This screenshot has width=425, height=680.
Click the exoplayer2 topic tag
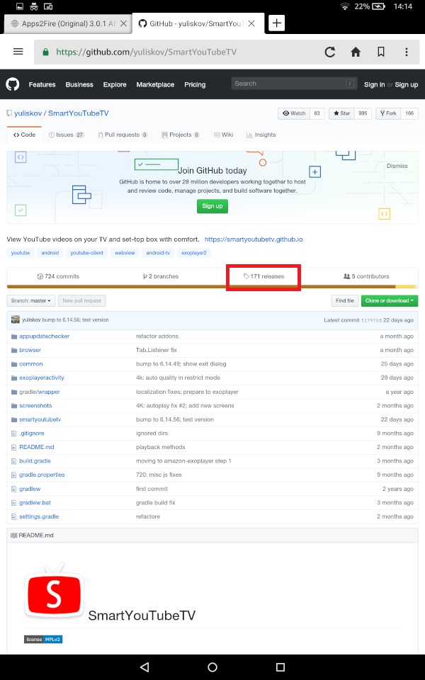click(x=194, y=253)
